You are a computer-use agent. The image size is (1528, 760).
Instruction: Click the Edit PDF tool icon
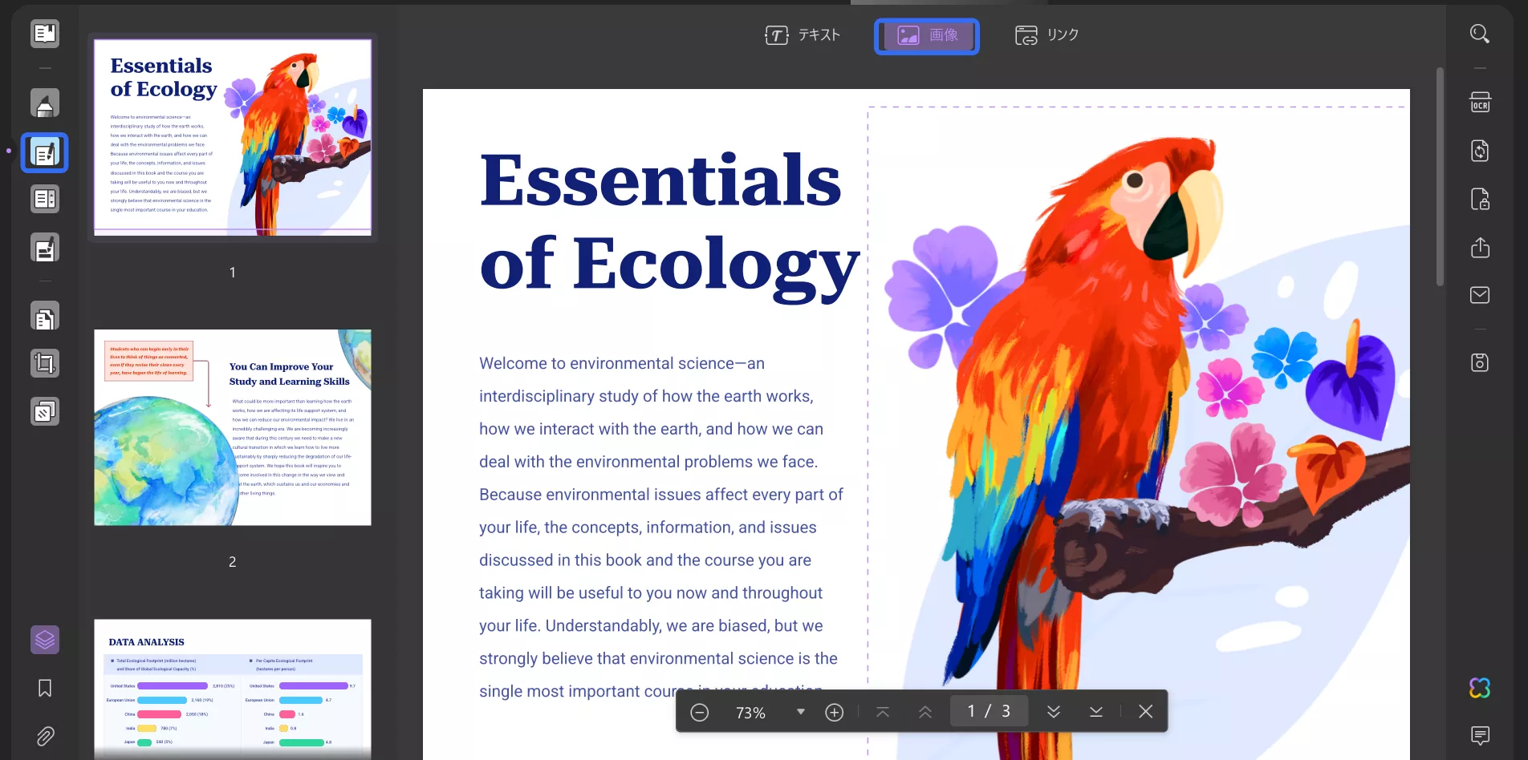[x=45, y=152]
